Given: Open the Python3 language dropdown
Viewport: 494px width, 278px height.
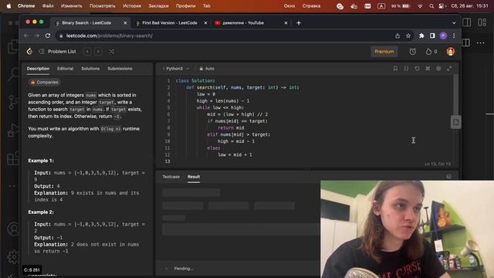Looking at the screenshot, I should pyautogui.click(x=176, y=69).
